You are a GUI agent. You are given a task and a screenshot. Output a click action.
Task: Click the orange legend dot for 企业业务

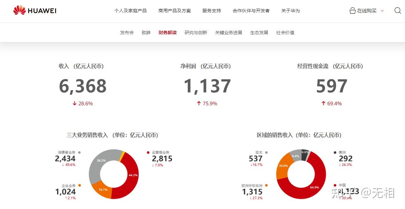(80, 185)
